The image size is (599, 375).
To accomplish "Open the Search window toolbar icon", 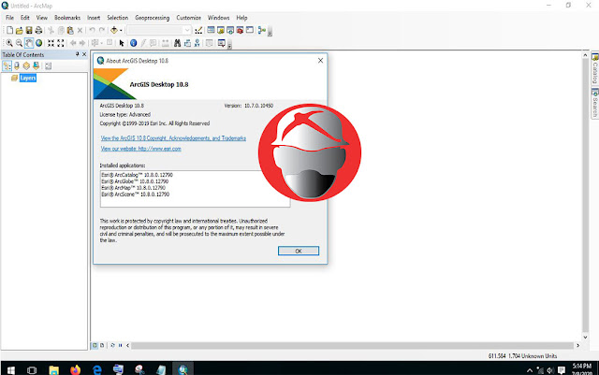I will pos(230,30).
